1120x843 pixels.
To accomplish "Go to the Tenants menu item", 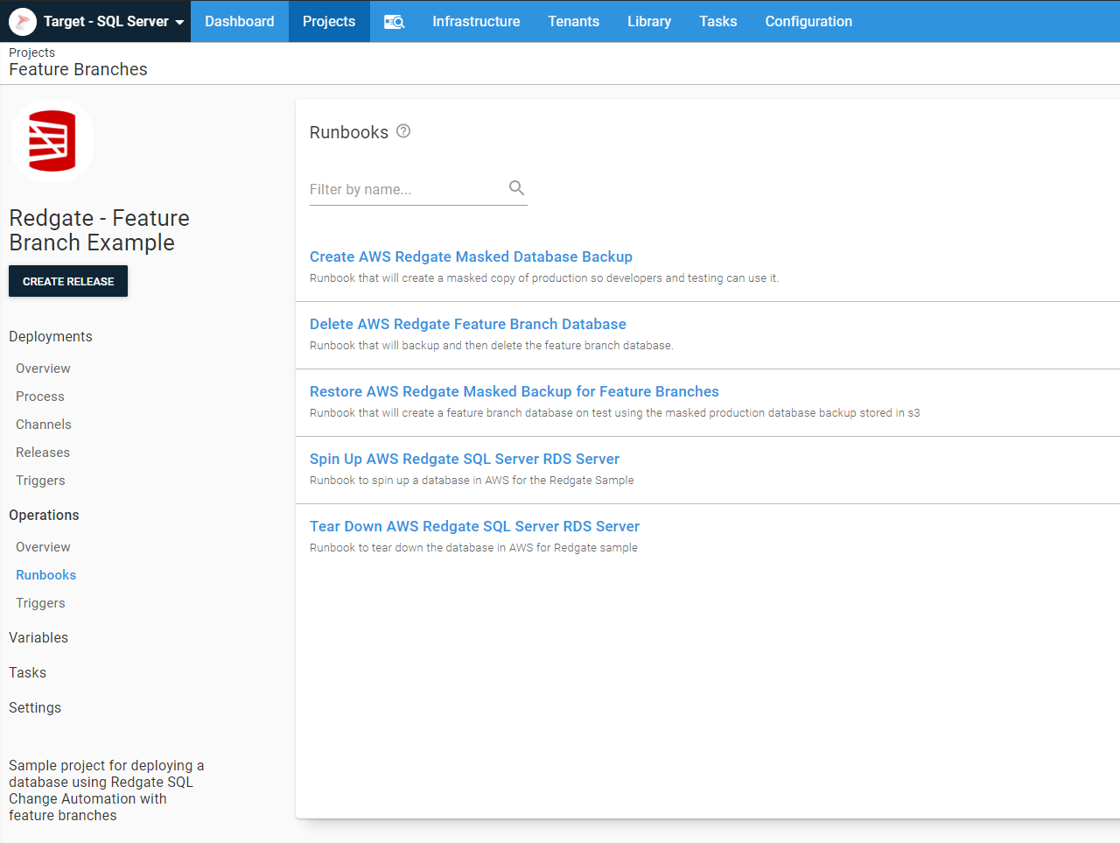I will 573,21.
